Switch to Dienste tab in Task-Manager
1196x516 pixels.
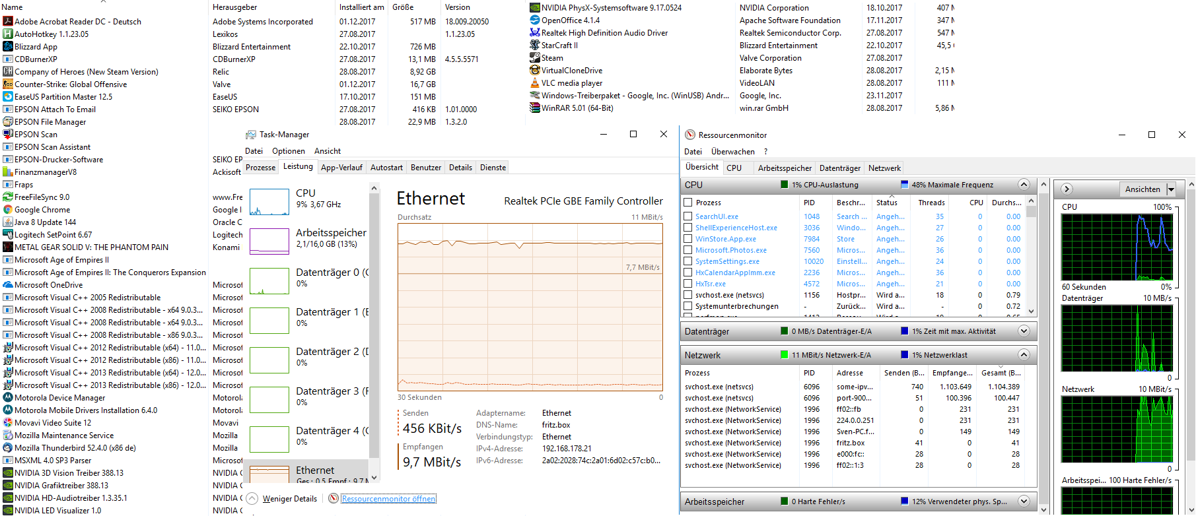(493, 168)
